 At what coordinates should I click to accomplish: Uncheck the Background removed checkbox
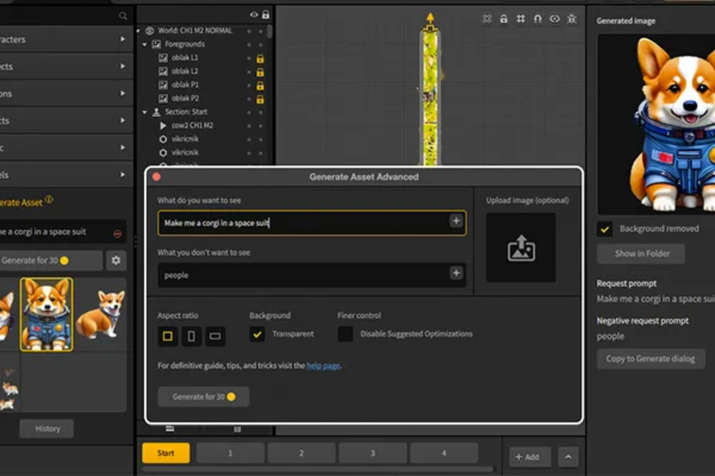pos(605,229)
